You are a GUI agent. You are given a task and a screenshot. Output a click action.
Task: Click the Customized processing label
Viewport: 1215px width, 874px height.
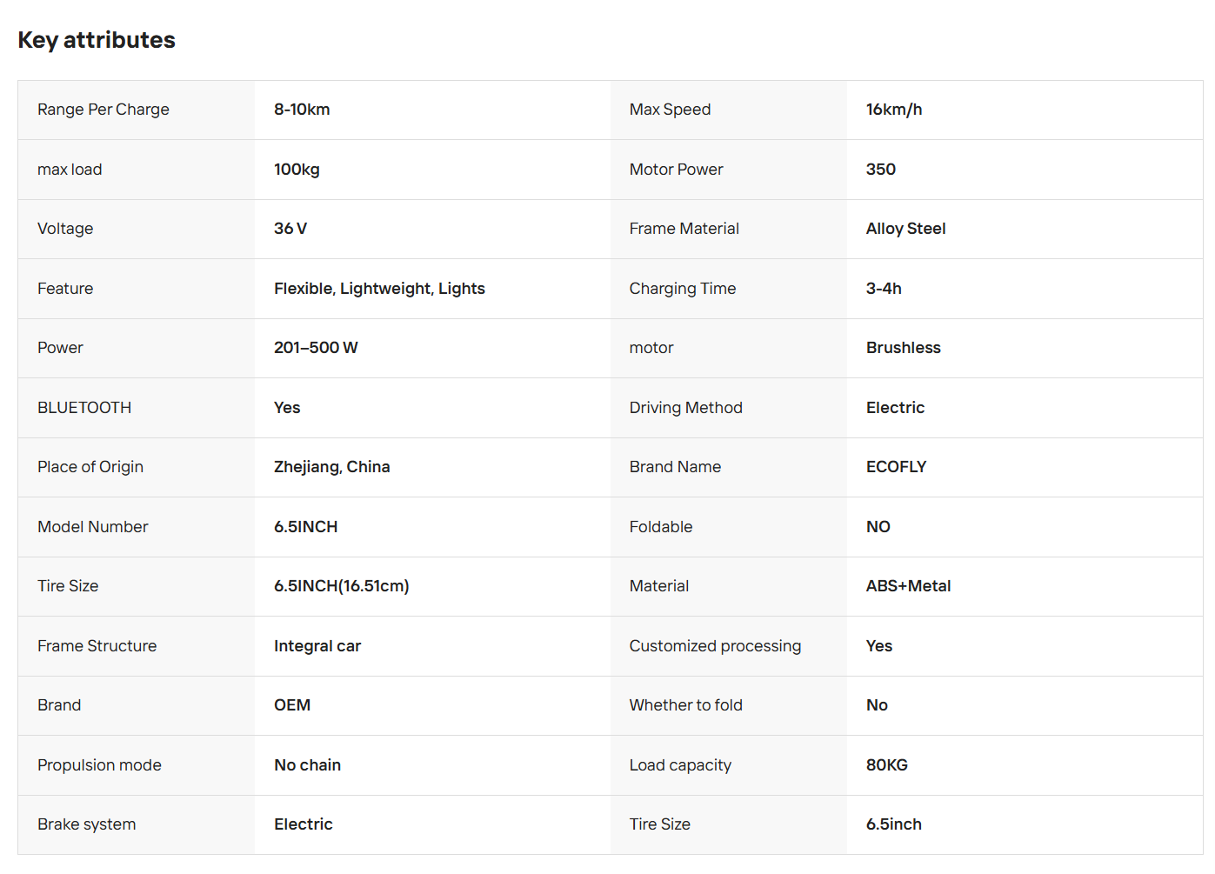(715, 646)
